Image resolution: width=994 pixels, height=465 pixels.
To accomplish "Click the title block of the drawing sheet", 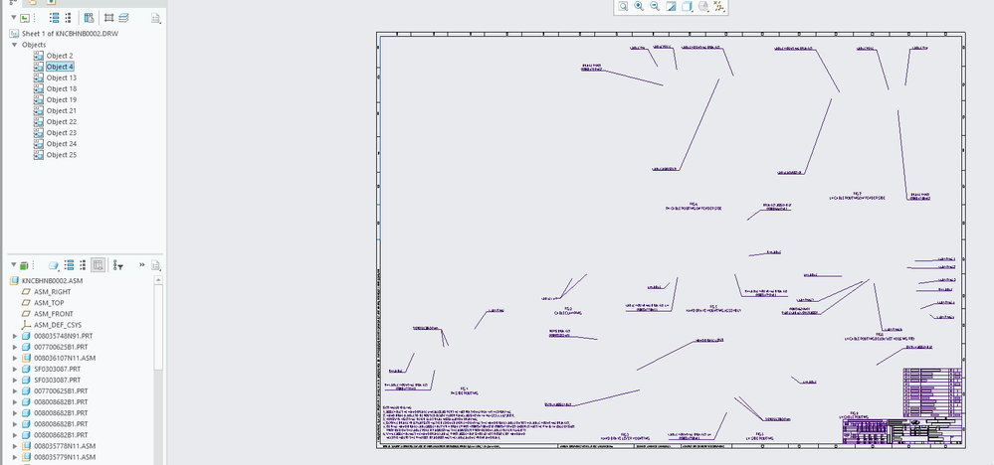I will (x=901, y=431).
